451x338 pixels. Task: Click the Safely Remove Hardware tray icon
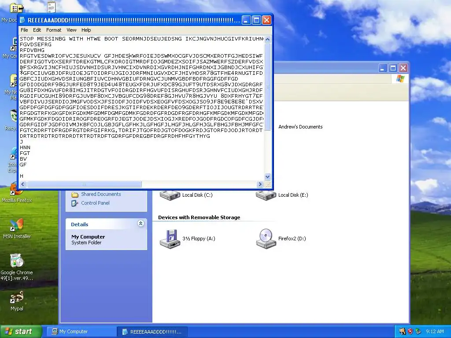click(418, 331)
